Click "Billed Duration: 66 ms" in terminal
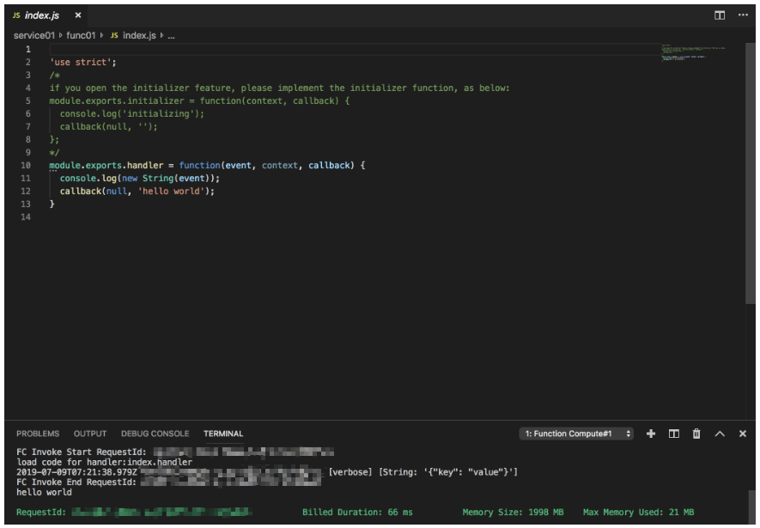The height and width of the screenshot is (528, 760). (x=358, y=512)
